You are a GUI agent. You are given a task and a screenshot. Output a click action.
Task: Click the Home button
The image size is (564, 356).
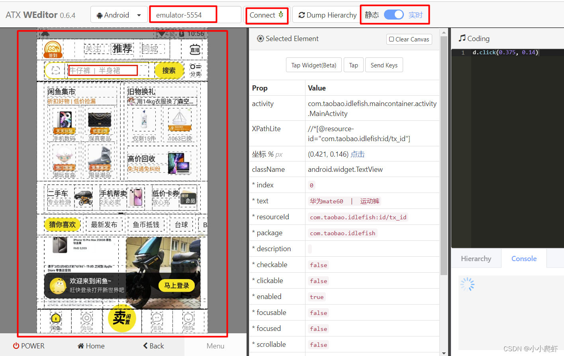click(x=91, y=346)
